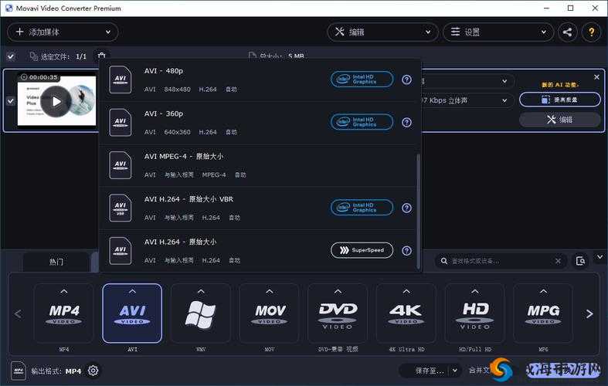Click the MP4 output format icon
This screenshot has width=608, height=386.
pyautogui.click(x=19, y=371)
